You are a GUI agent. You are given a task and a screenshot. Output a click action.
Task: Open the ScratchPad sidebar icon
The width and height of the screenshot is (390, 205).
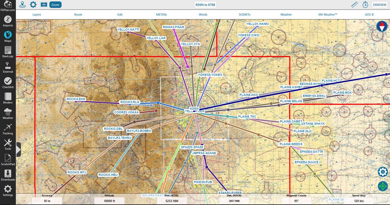[8, 160]
